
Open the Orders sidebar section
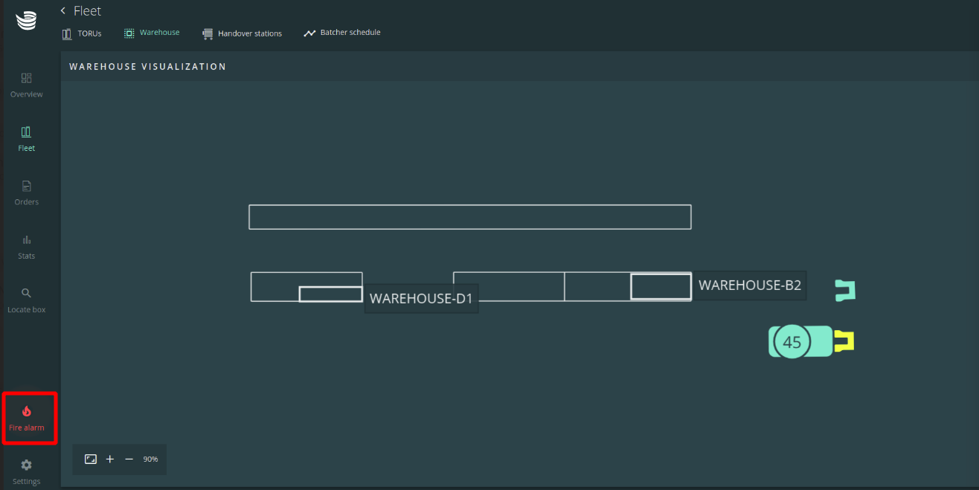pyautogui.click(x=27, y=193)
